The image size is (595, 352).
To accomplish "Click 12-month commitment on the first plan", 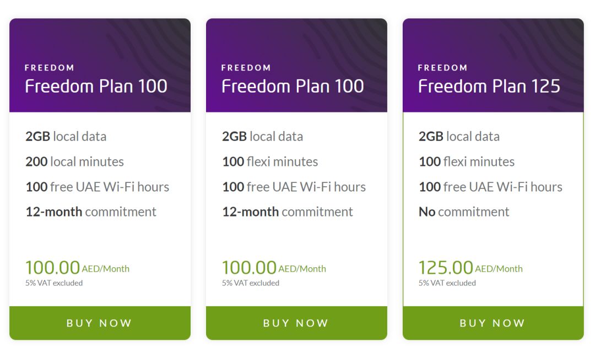I will pos(90,212).
